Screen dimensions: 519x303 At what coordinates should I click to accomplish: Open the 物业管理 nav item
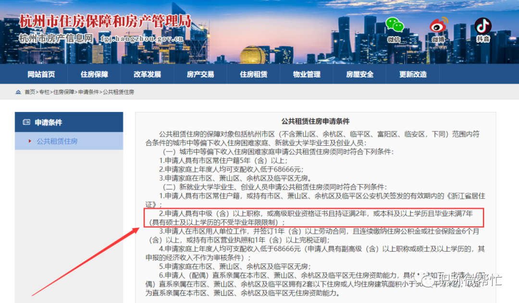click(x=307, y=74)
